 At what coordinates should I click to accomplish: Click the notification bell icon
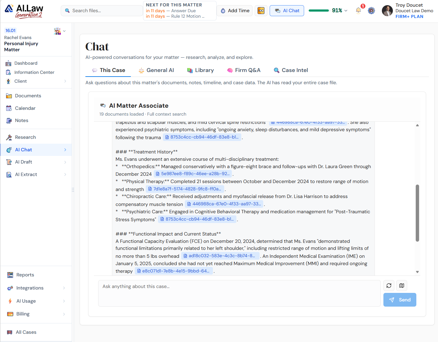pyautogui.click(x=358, y=10)
